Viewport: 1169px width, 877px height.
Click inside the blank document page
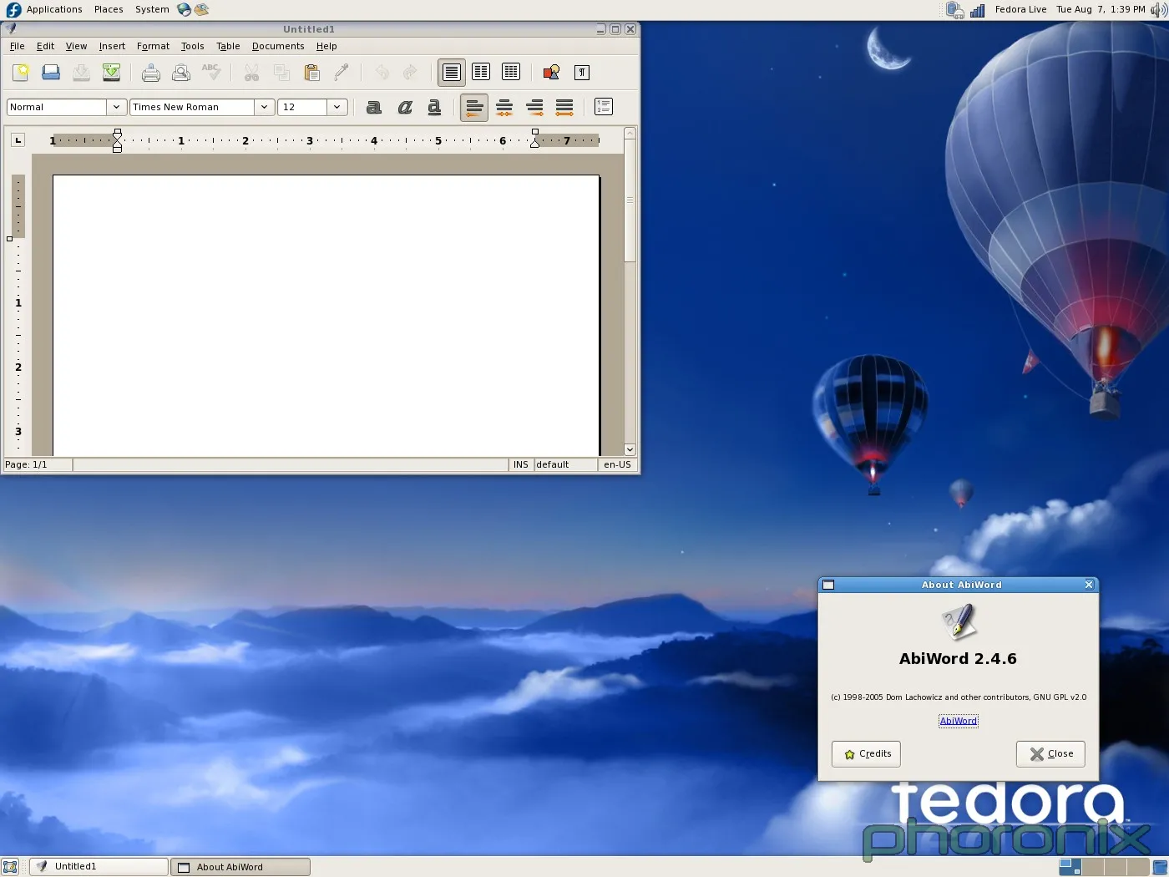click(326, 315)
